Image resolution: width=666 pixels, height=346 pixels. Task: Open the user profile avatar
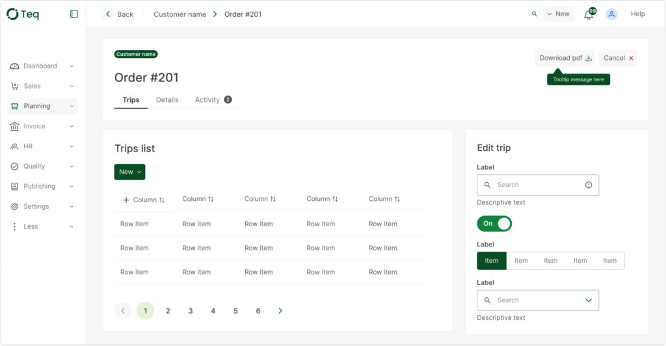tap(611, 14)
